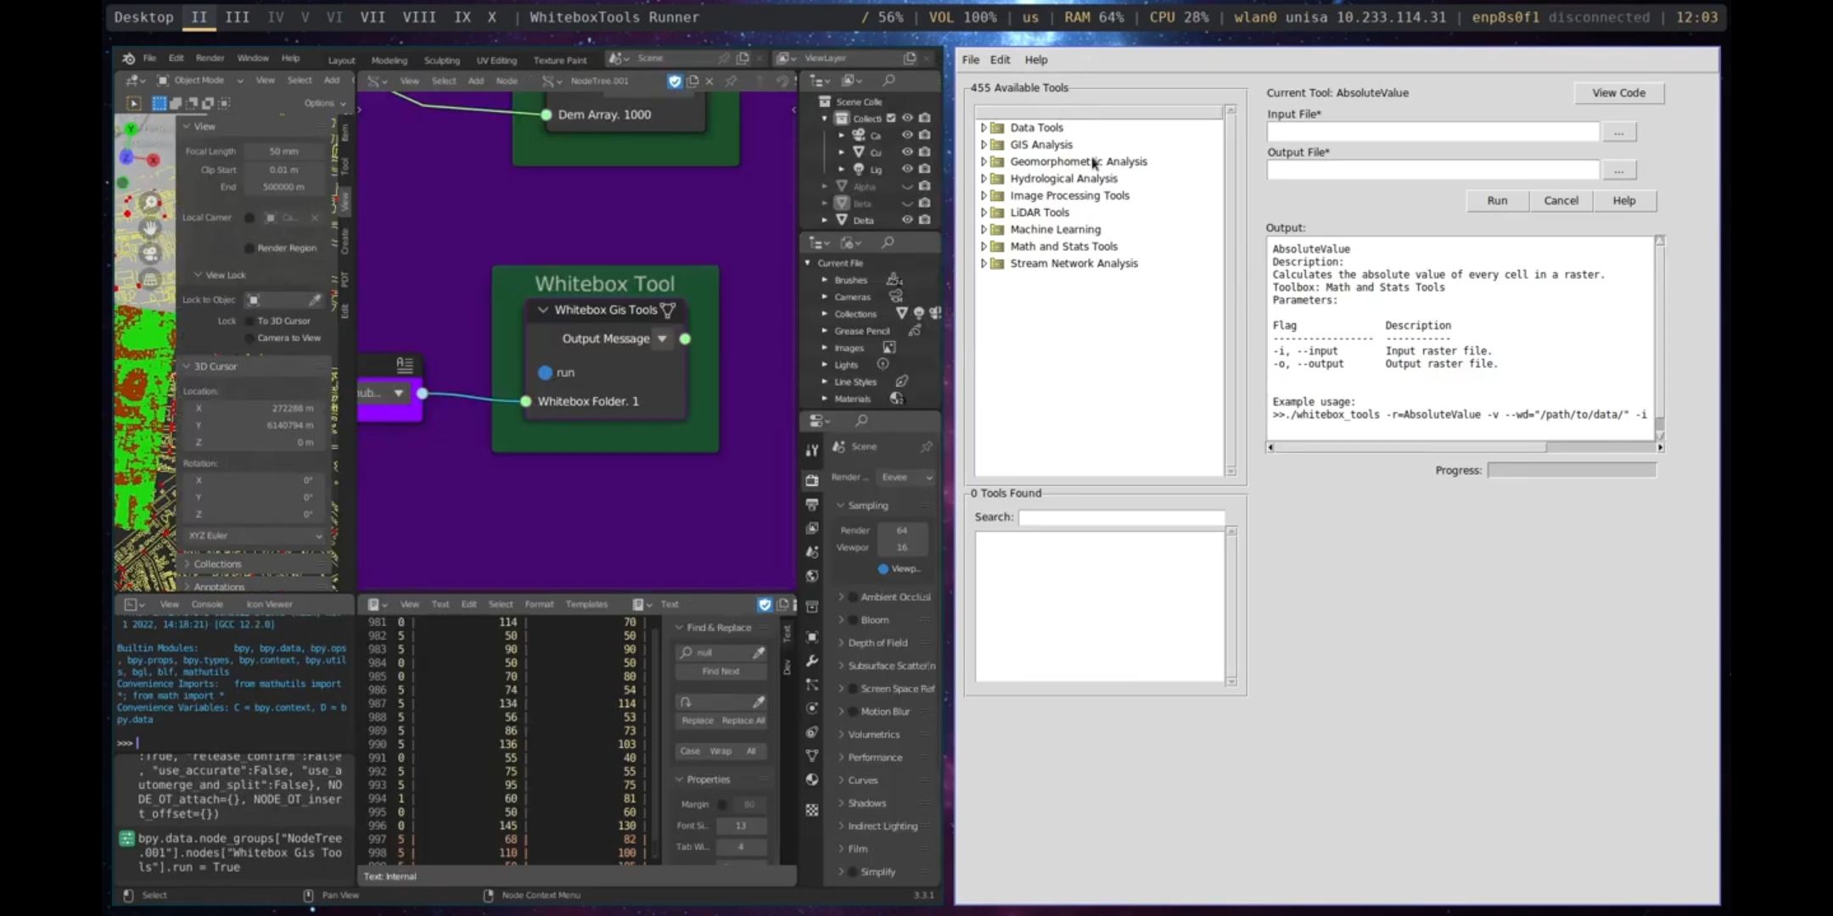The height and width of the screenshot is (916, 1833).
Task: Open the Output properties tab (printer icon)
Action: click(x=812, y=505)
